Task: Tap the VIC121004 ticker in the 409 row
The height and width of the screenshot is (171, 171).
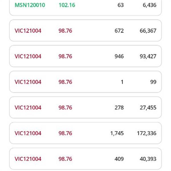Action: click(28, 159)
